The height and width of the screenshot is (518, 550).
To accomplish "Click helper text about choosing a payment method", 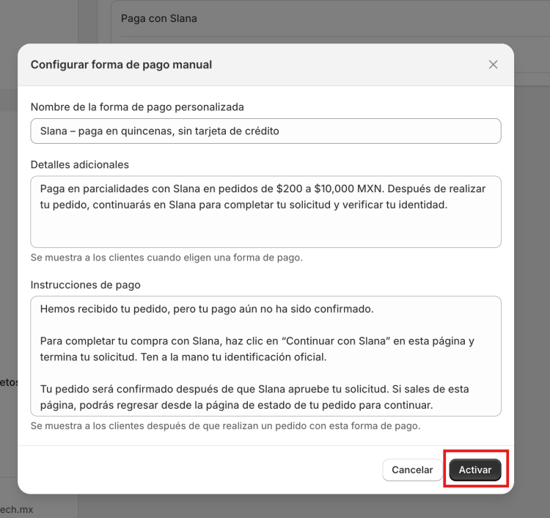I will coord(166,258).
